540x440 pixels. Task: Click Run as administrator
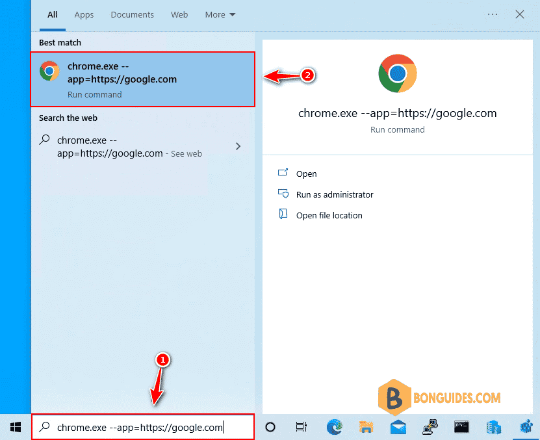pyautogui.click(x=333, y=194)
